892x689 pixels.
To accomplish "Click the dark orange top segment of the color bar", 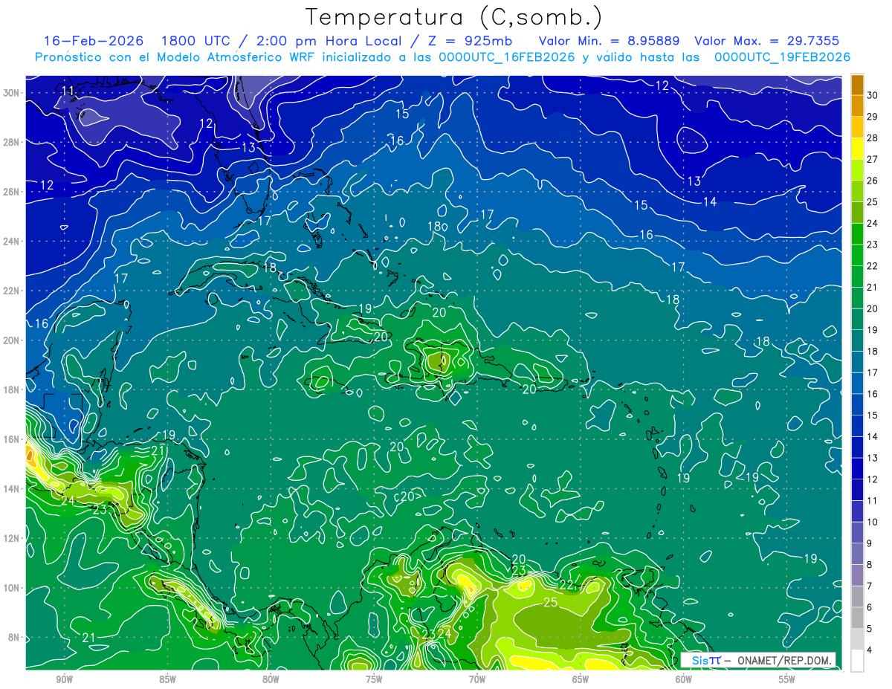I will (857, 85).
